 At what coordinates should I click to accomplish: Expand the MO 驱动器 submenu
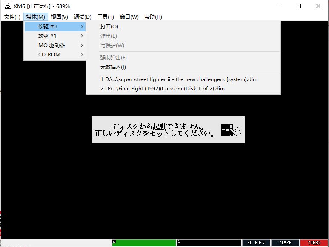pyautogui.click(x=54, y=45)
